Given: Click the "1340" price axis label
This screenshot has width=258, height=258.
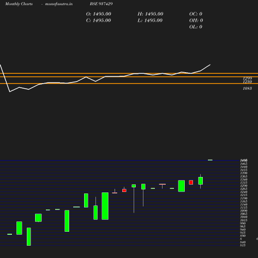Looking at the screenshot, I should pyautogui.click(x=244, y=180).
